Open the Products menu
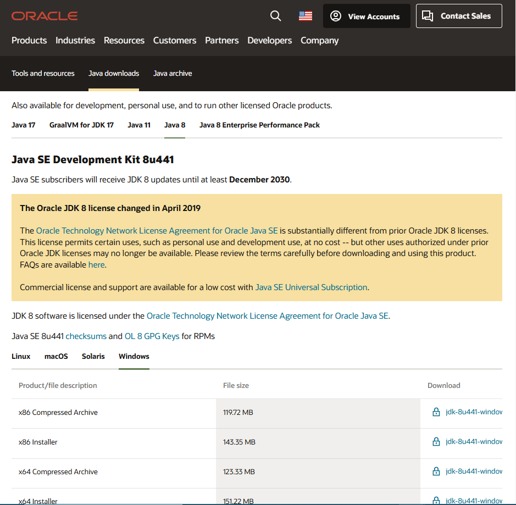This screenshot has height=505, width=516. coord(29,41)
